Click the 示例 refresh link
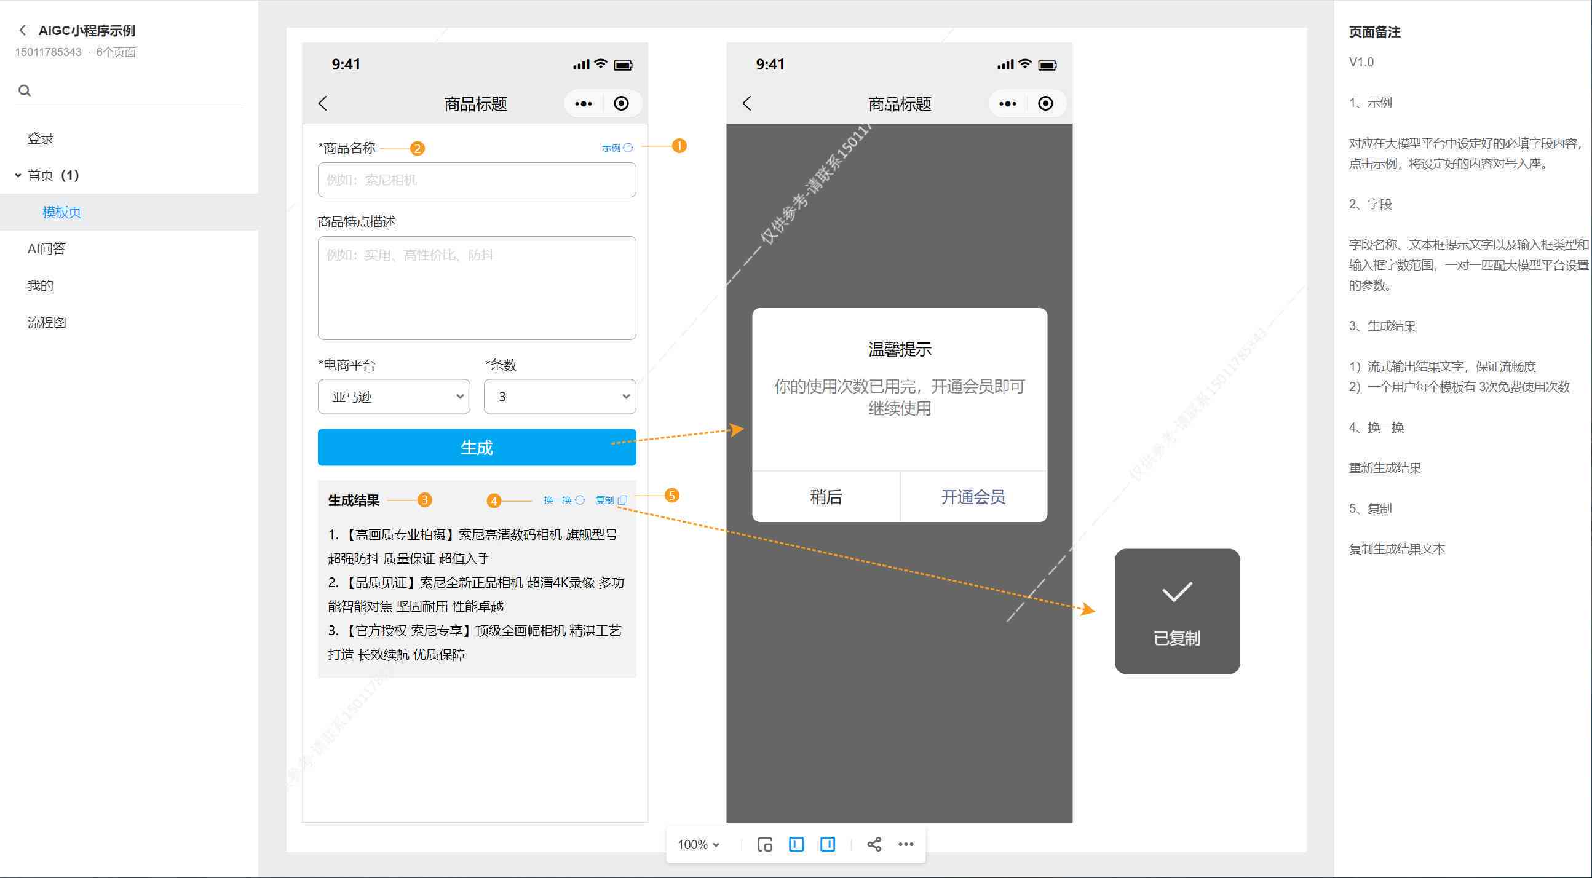 [x=617, y=148]
